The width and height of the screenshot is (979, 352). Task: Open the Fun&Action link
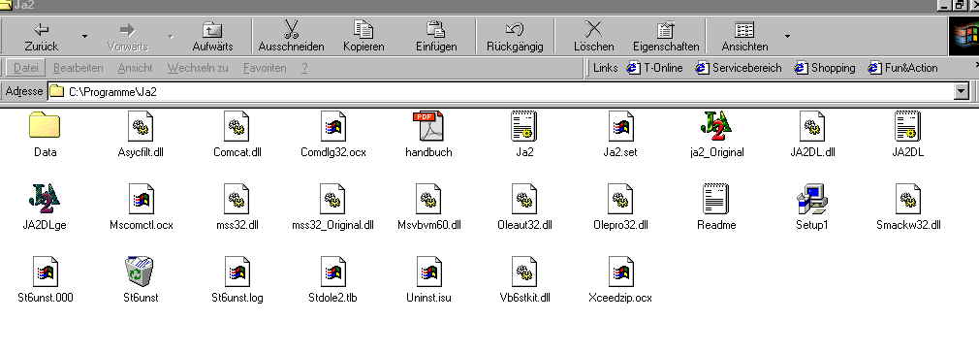[902, 68]
